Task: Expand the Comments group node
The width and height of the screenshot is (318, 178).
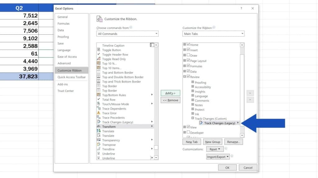Action: 193,100
